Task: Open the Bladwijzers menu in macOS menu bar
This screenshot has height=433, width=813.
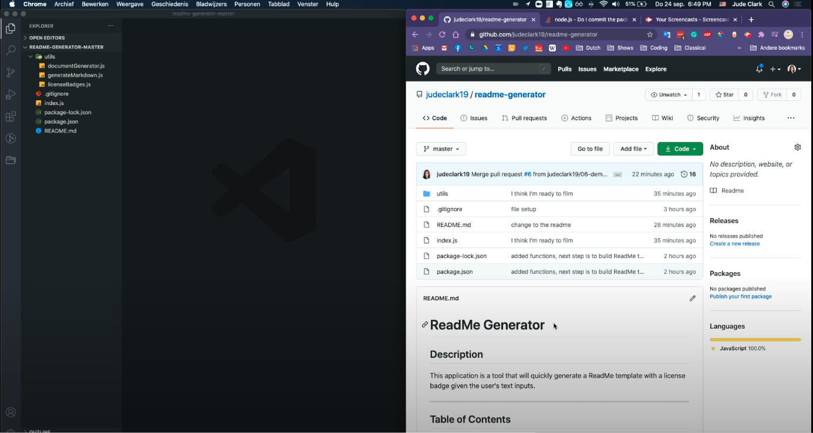Action: pos(211,4)
